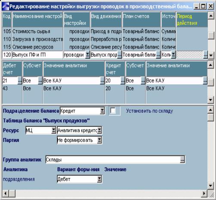
Task: Click the code field containing 120
Action: coord(7,55)
